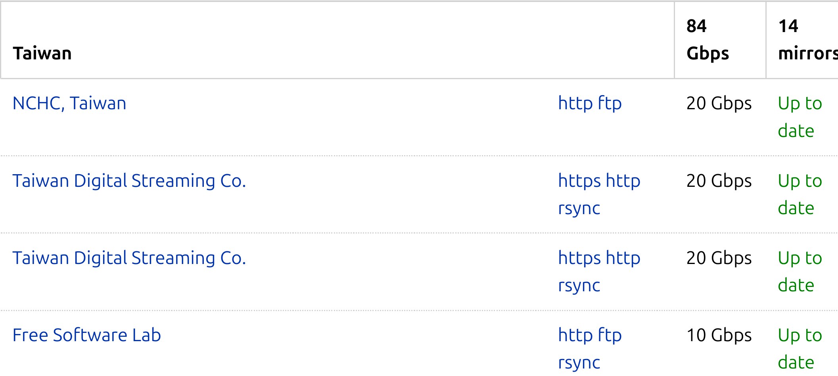Open the first Taiwan Digital Streaming Co. link

pos(129,181)
